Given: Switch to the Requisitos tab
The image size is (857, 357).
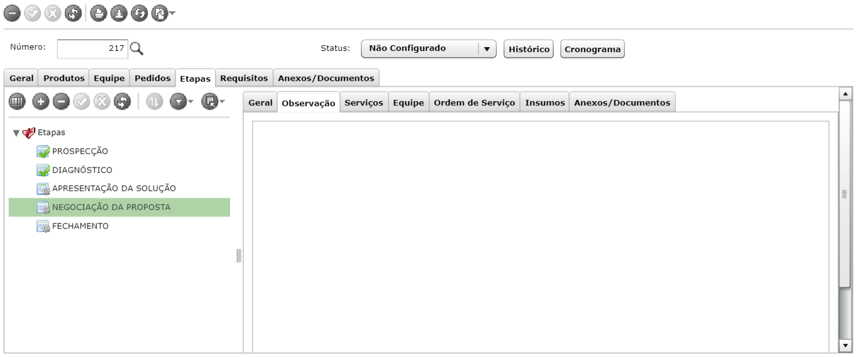Looking at the screenshot, I should click(x=244, y=78).
